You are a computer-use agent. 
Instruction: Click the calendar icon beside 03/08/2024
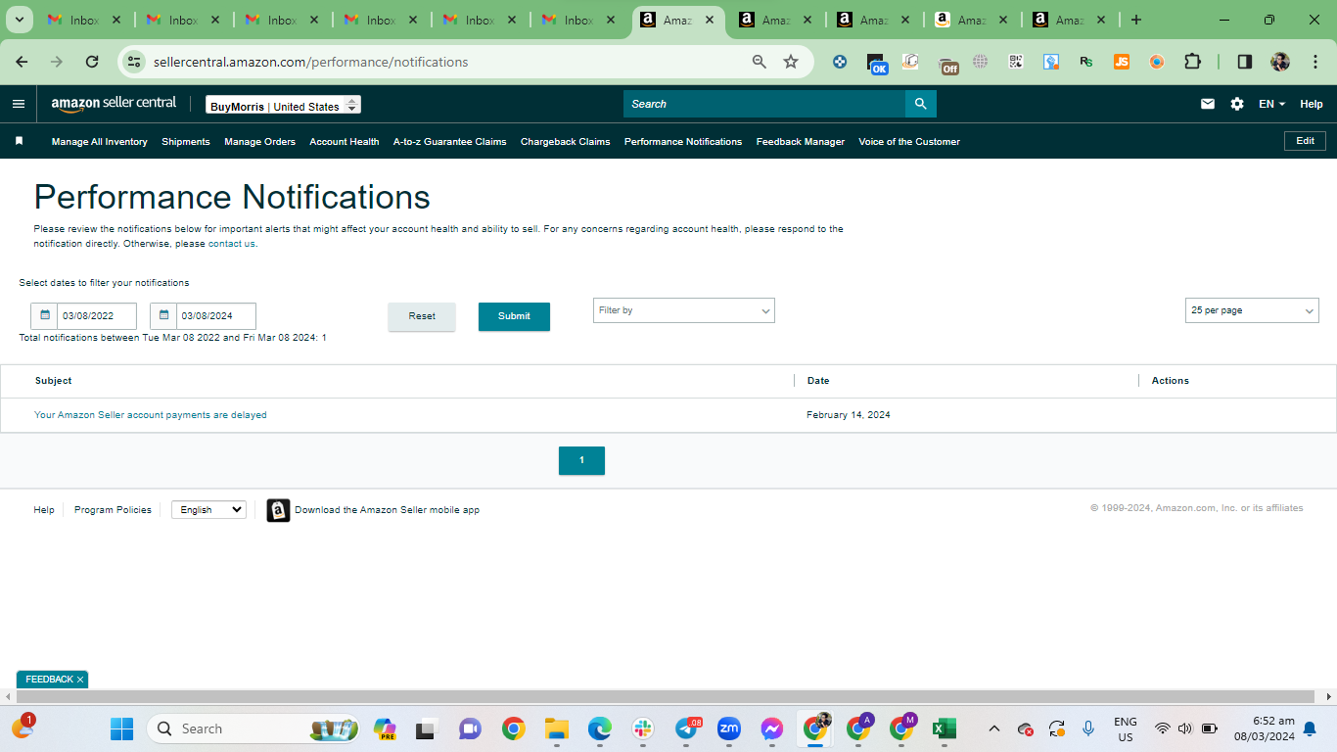(163, 316)
